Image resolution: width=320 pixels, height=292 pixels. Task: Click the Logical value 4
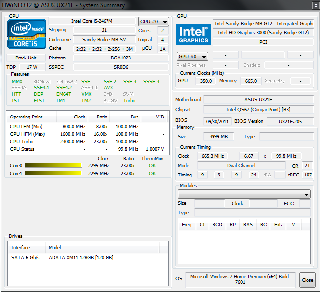tap(162, 40)
